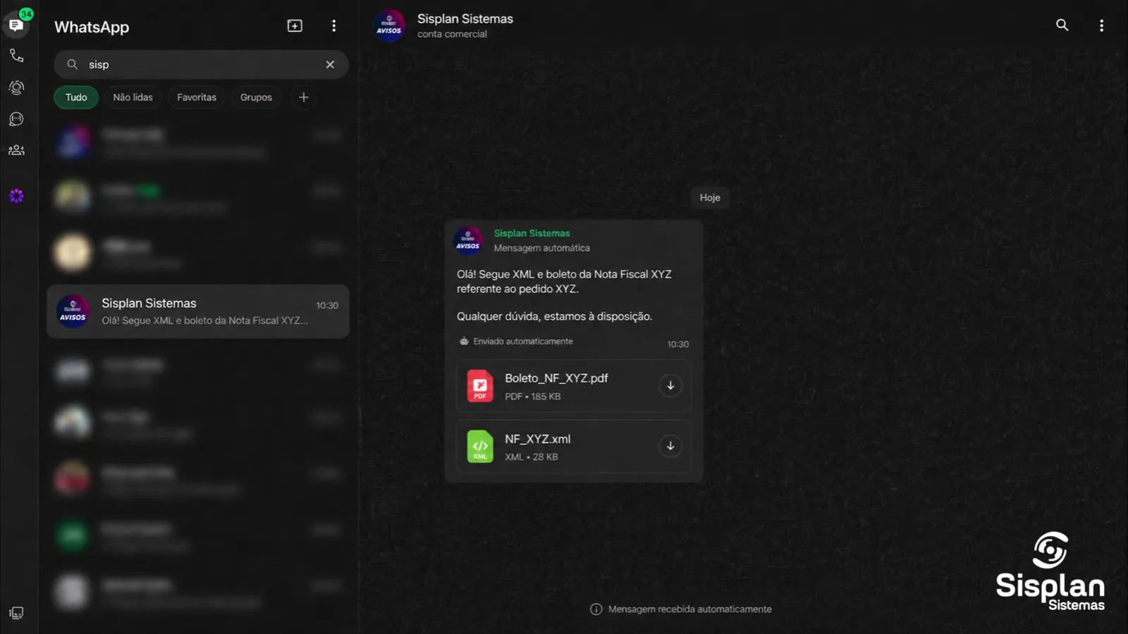Open the Channels icon in the sidebar
Image resolution: width=1128 pixels, height=634 pixels.
[x=16, y=119]
